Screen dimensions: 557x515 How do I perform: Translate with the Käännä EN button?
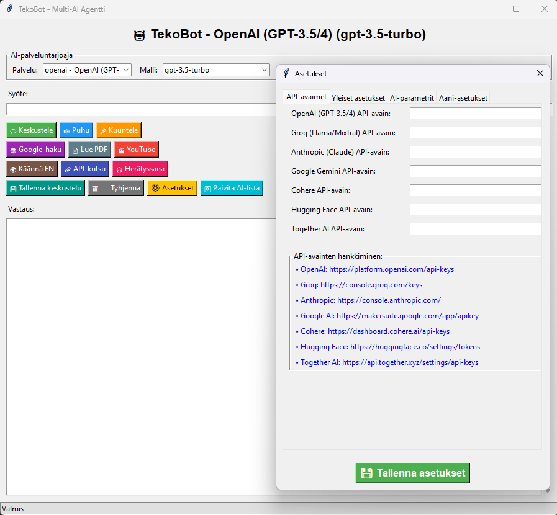[x=32, y=169]
